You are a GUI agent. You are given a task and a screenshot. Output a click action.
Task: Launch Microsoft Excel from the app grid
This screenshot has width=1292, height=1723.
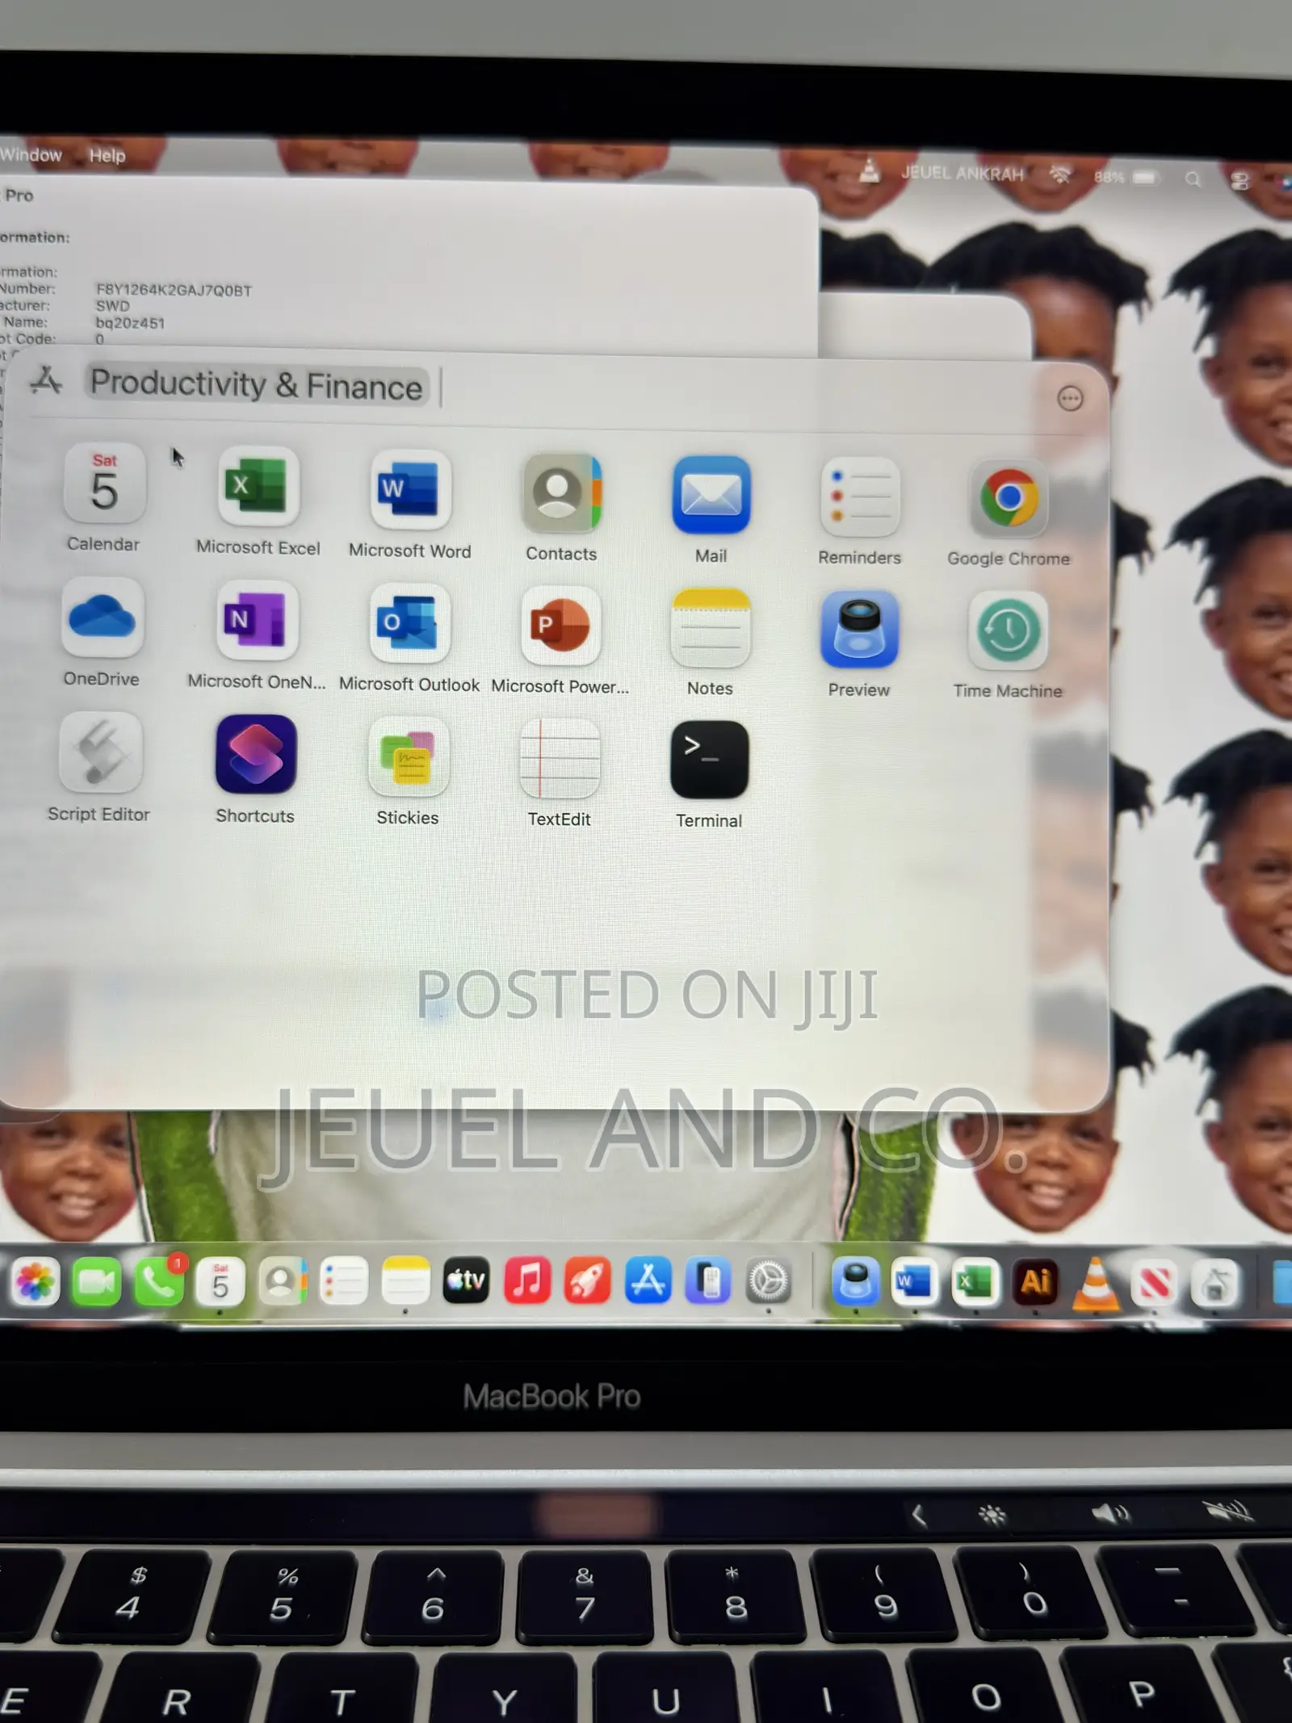click(x=258, y=487)
